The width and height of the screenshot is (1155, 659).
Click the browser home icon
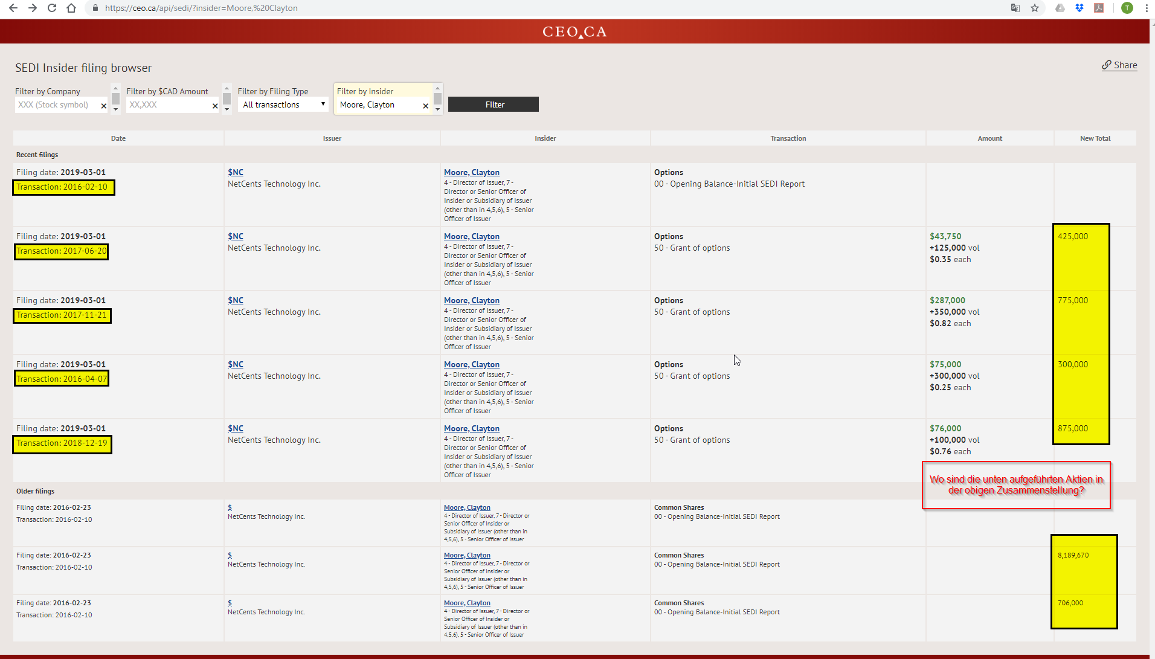coord(71,8)
